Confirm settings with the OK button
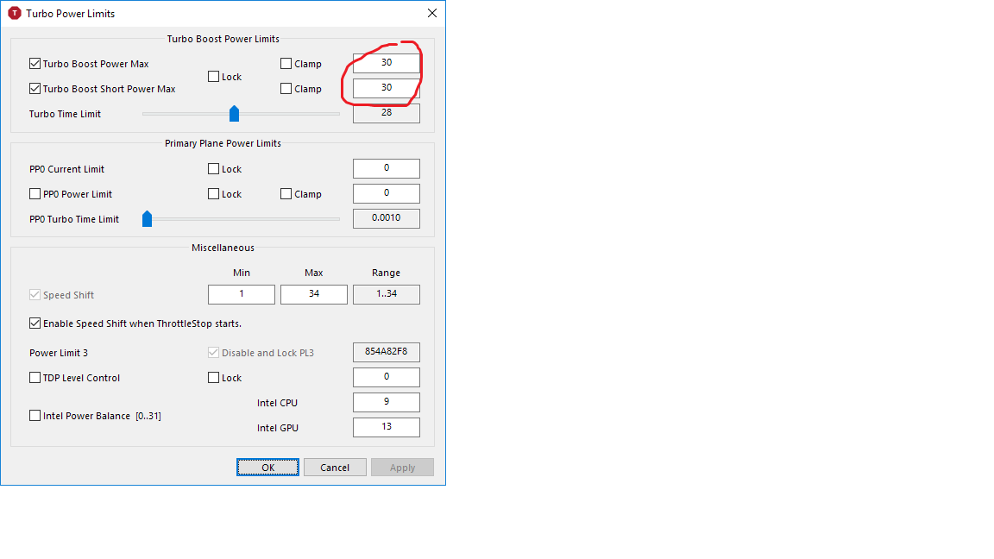This screenshot has width=994, height=559. coord(267,467)
